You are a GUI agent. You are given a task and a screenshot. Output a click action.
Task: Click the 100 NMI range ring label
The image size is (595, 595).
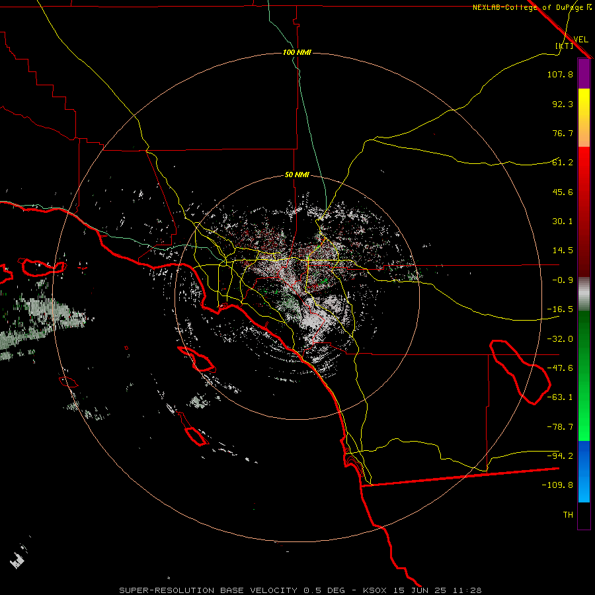point(297,52)
